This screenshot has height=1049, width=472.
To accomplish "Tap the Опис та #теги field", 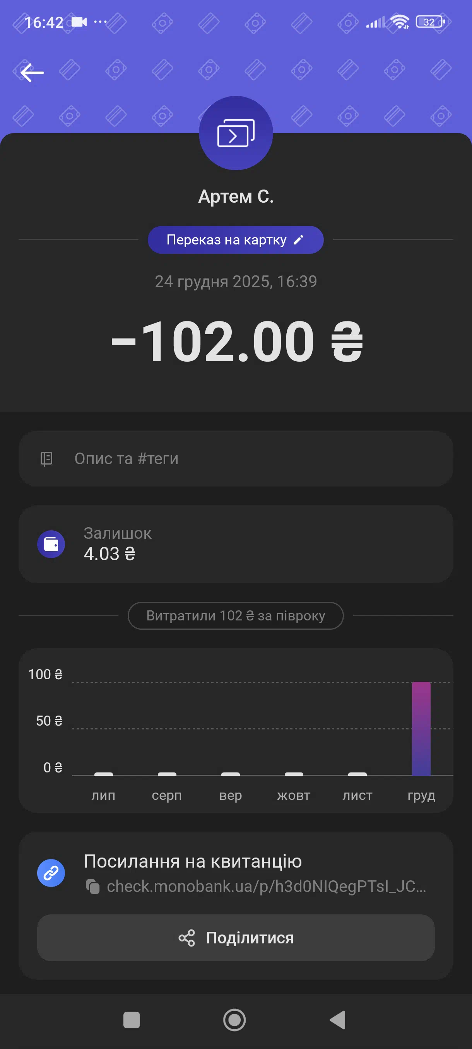I will [236, 458].
